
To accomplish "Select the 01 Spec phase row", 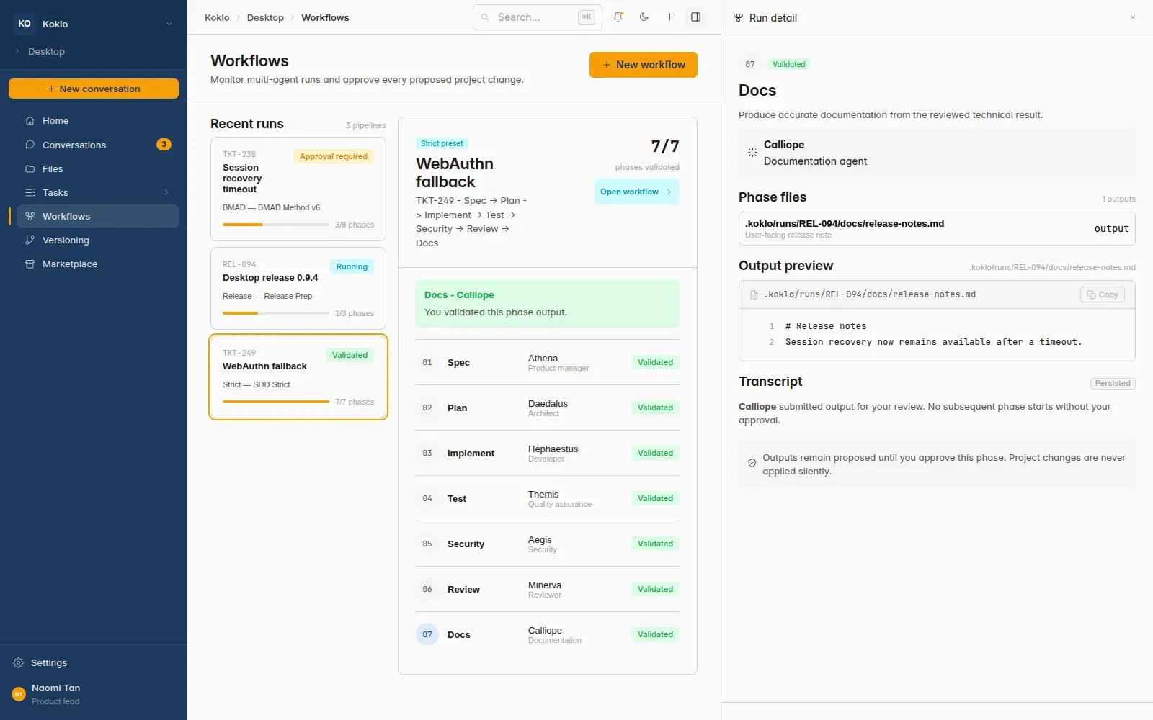I will tap(548, 362).
